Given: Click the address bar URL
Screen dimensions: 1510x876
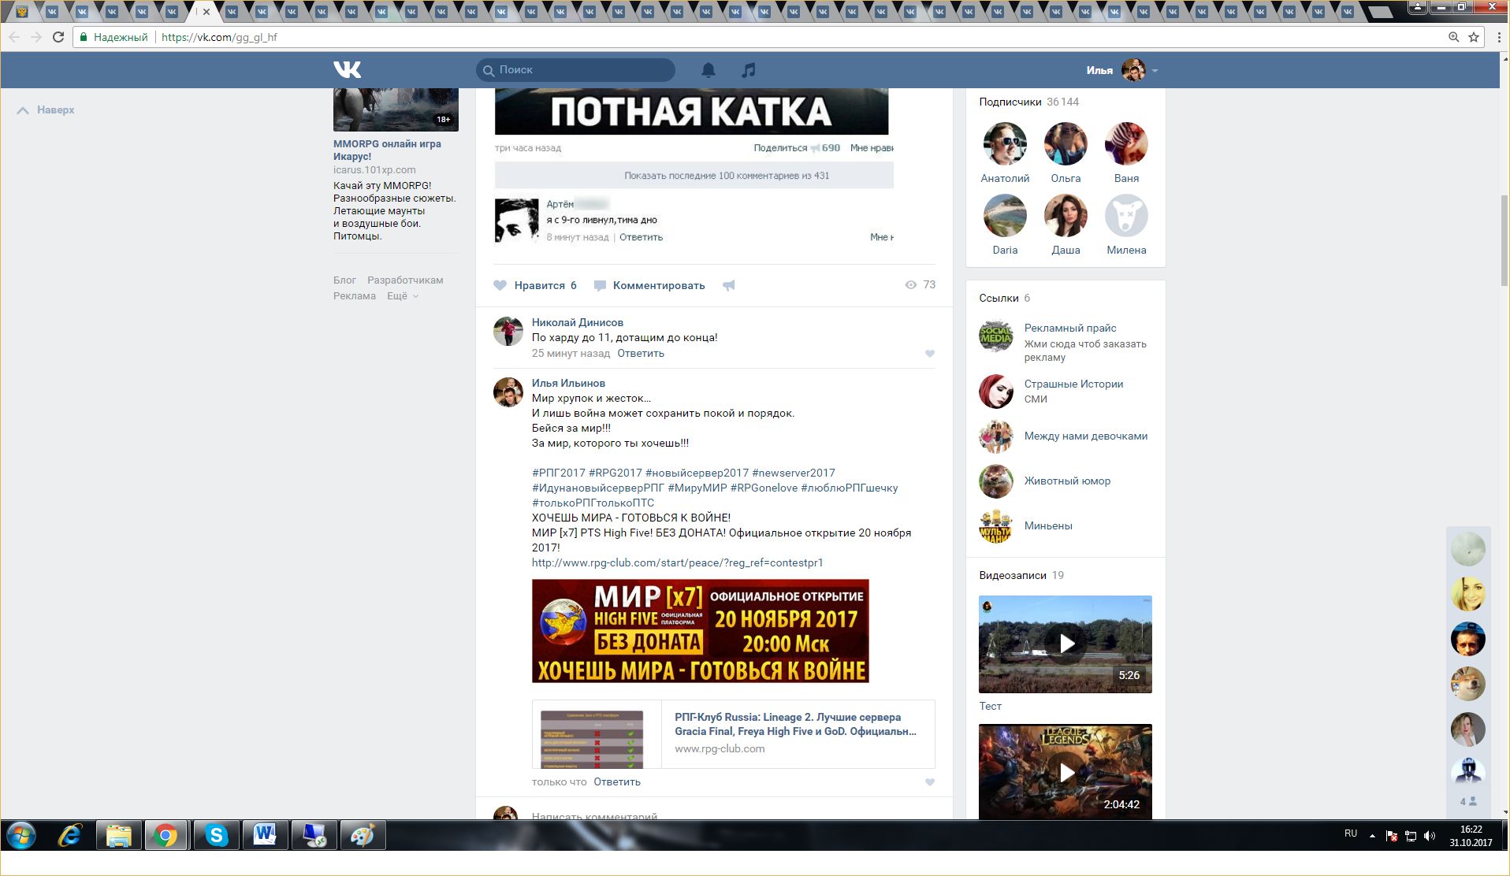Looking at the screenshot, I should pos(219,37).
